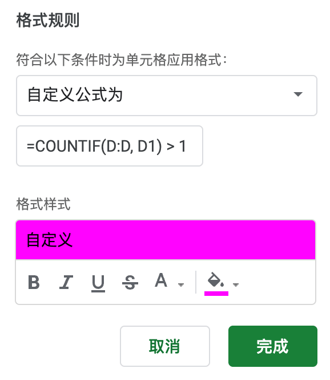
Task: Click the 格式样式 section label
Action: (x=43, y=204)
